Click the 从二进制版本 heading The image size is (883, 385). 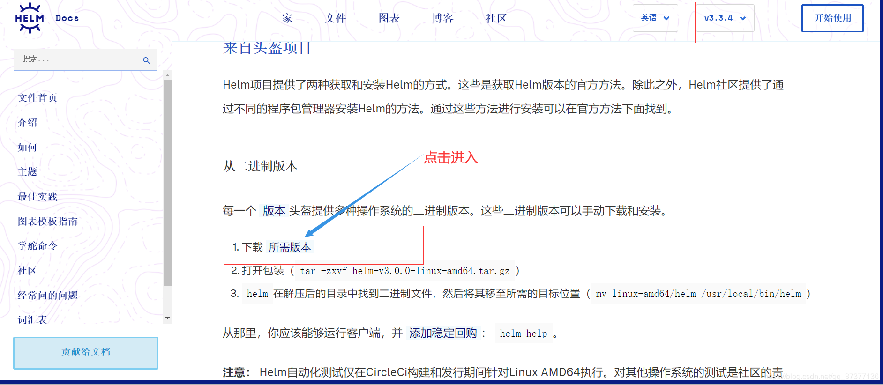pyautogui.click(x=260, y=166)
